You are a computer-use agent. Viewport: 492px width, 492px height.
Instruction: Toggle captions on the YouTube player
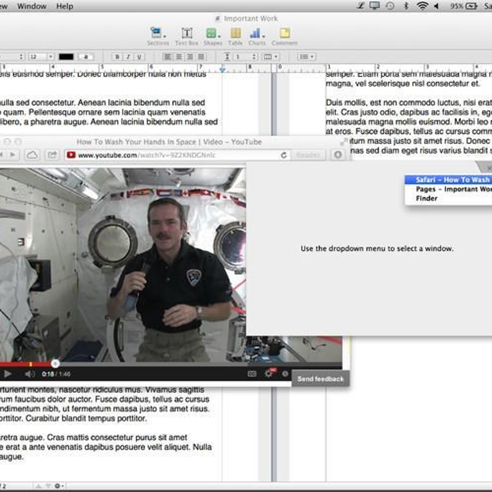click(x=252, y=374)
